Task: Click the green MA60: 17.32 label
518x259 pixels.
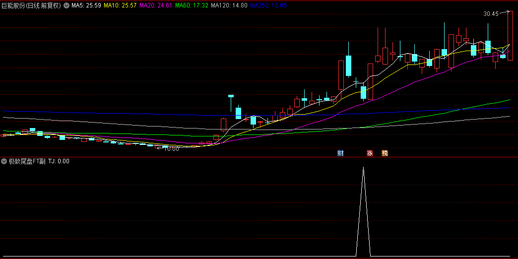Action: point(192,5)
